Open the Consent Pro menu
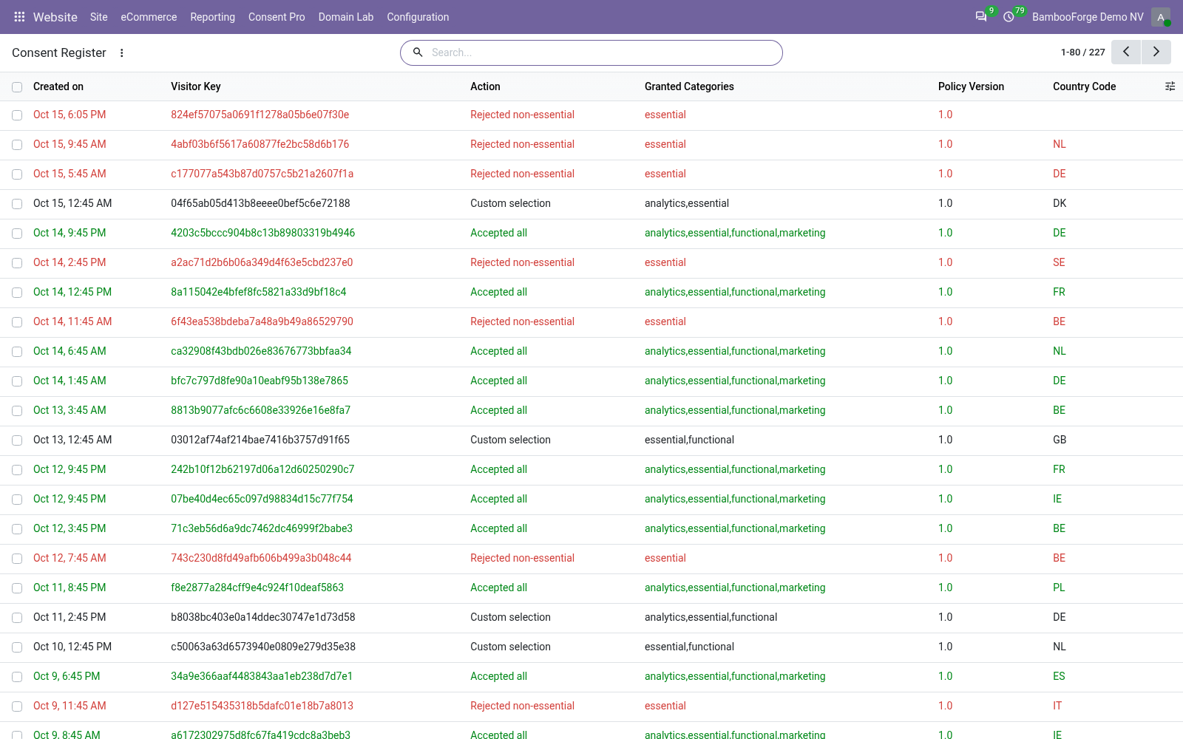 point(277,17)
